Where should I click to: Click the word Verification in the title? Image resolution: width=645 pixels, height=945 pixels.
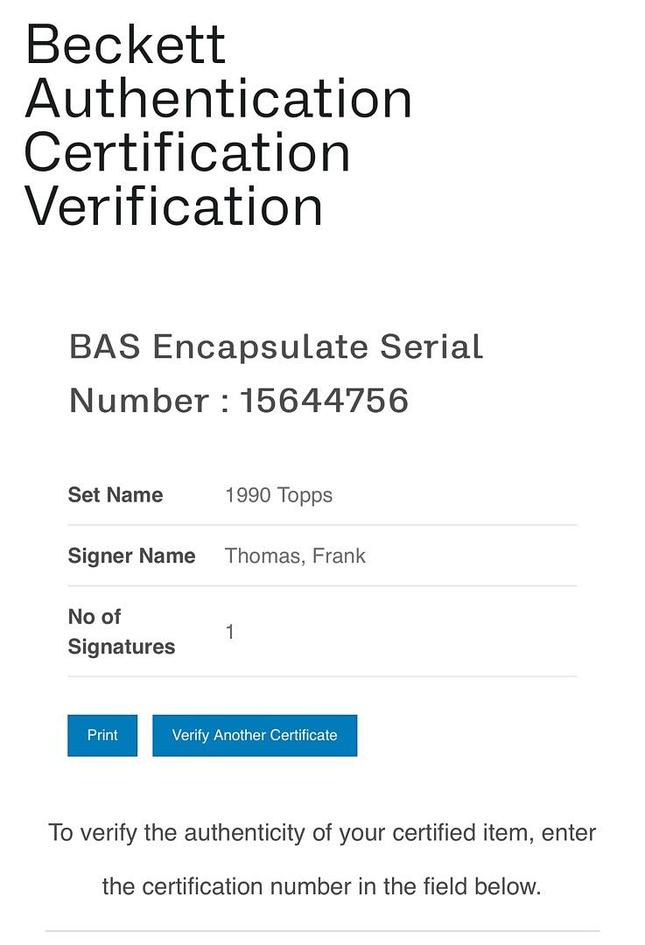[174, 206]
